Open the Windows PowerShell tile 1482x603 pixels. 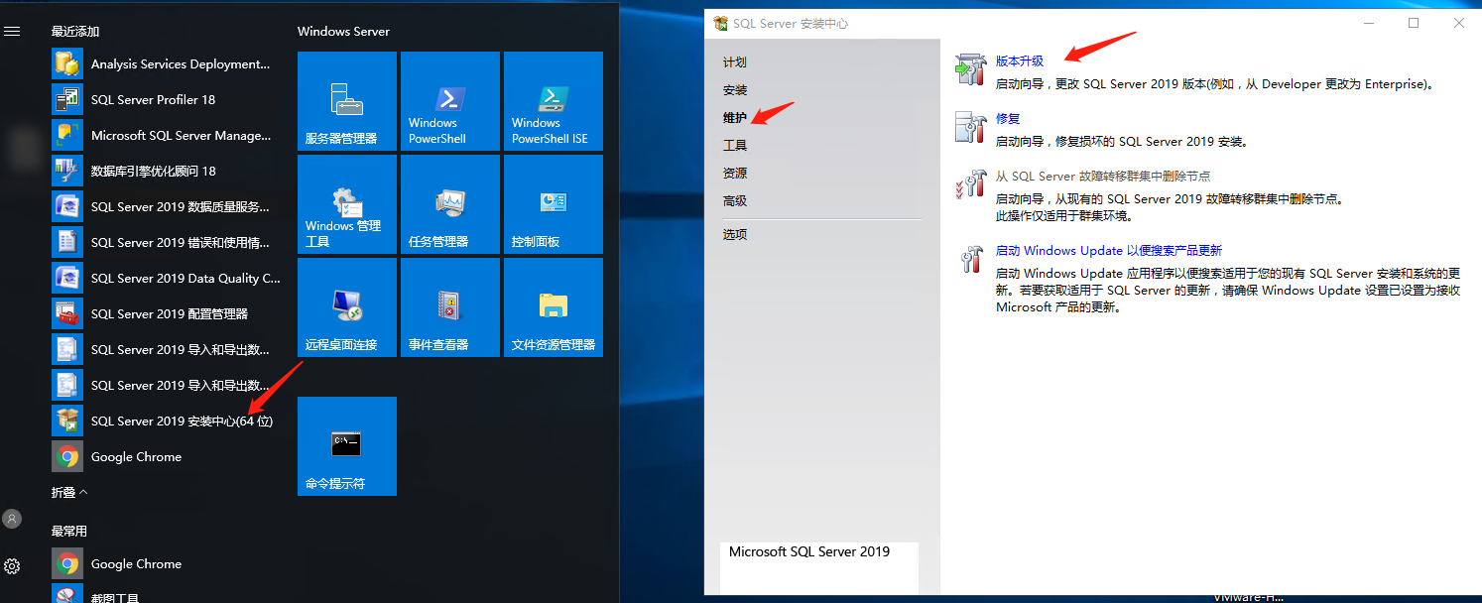pyautogui.click(x=450, y=101)
